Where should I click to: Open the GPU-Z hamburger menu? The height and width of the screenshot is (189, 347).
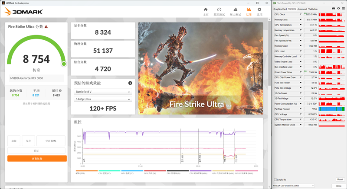[343, 8]
